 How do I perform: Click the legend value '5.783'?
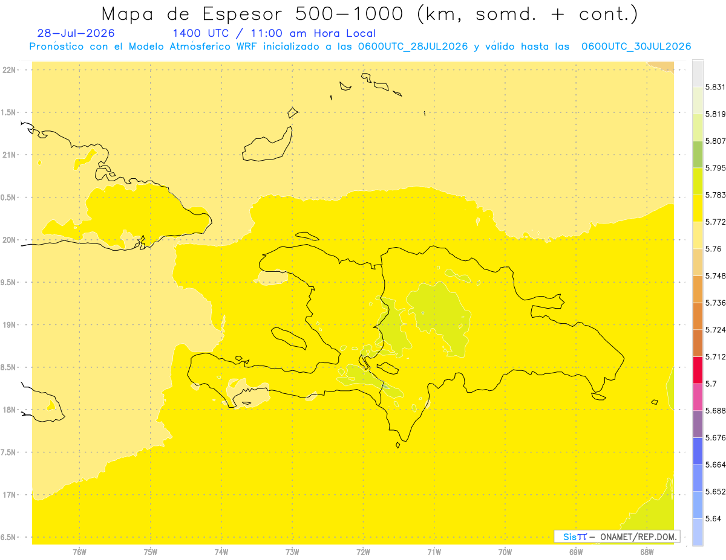[x=716, y=195]
